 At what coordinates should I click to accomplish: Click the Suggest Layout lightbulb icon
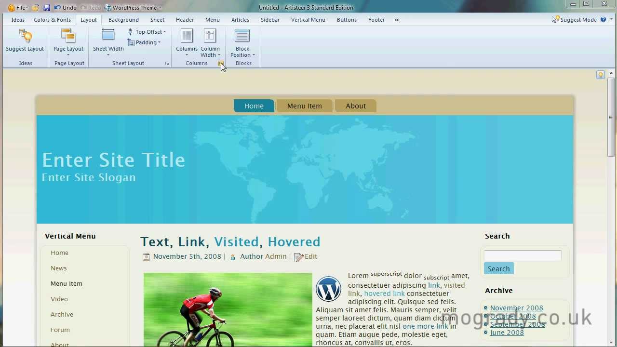pos(25,36)
